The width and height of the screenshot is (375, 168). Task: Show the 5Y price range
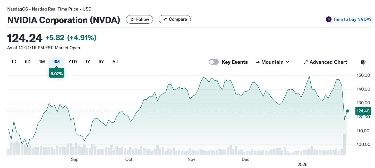(101, 62)
